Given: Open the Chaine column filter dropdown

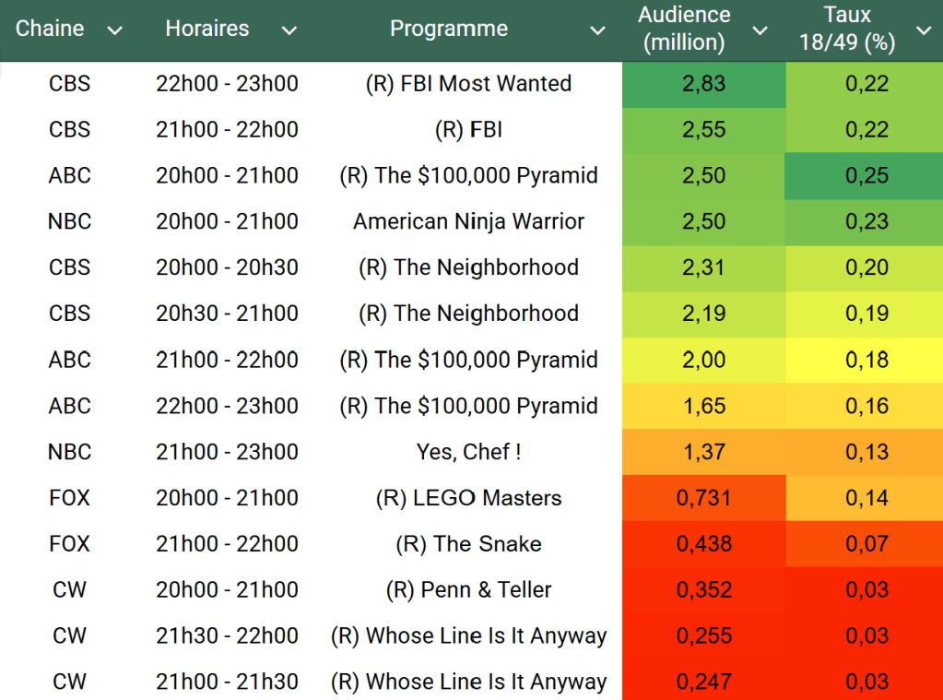Looking at the screenshot, I should [114, 31].
